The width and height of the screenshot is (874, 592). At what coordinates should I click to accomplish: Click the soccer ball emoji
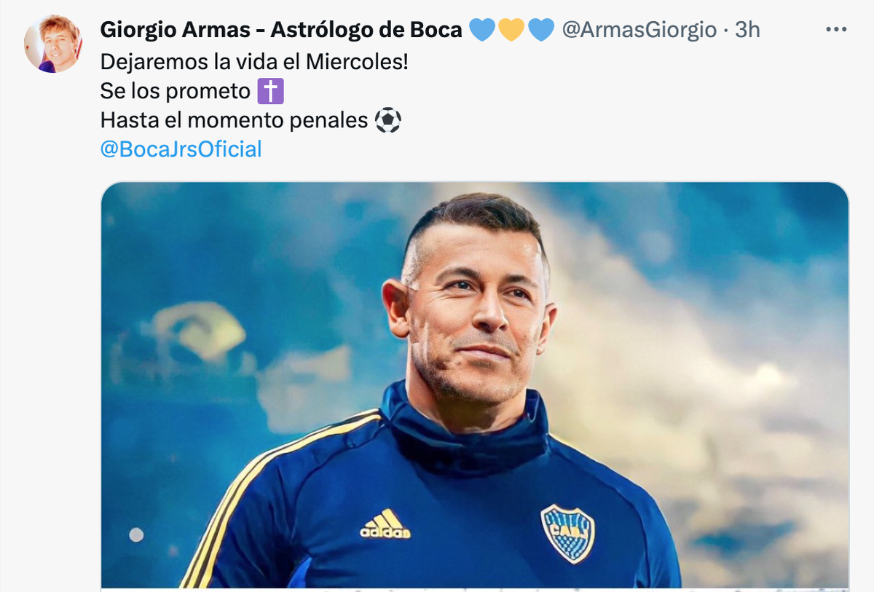[387, 120]
